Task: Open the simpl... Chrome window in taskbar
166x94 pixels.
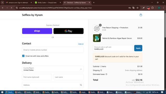Action: (x=83, y=92)
